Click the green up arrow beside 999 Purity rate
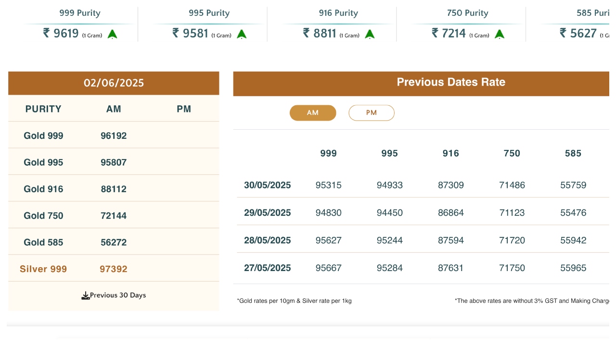This screenshot has height=346, width=616. (112, 34)
